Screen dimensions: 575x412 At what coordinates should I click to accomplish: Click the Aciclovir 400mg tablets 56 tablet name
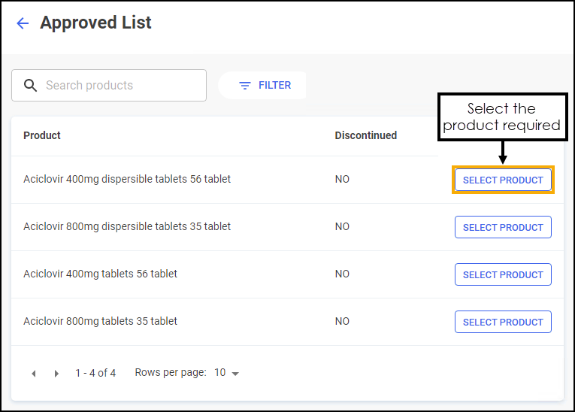point(100,274)
